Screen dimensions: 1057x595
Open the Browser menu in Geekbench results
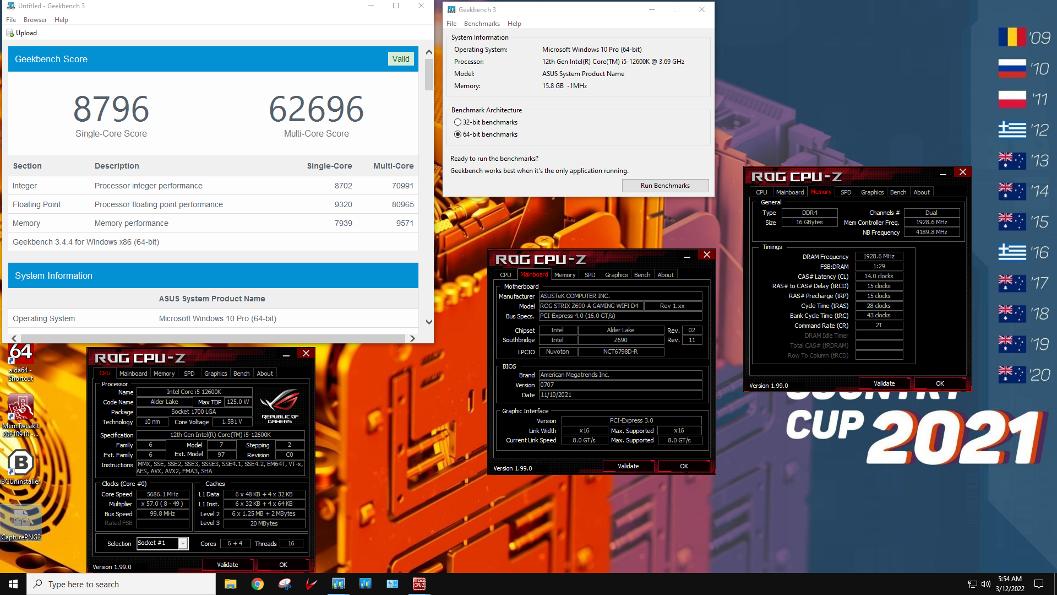35,20
